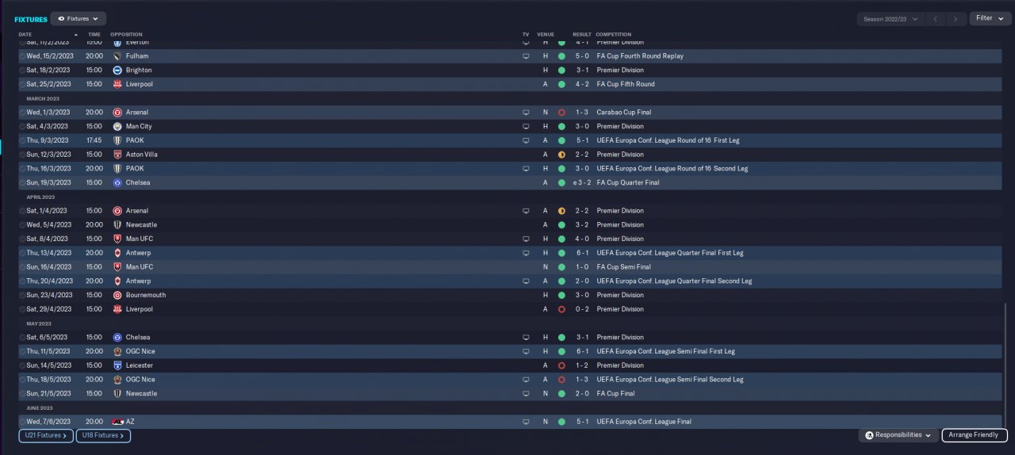Sort by the Opposition column header
The height and width of the screenshot is (455, 1015).
pyautogui.click(x=127, y=35)
